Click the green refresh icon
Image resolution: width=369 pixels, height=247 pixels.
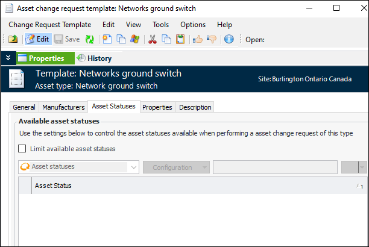[89, 40]
